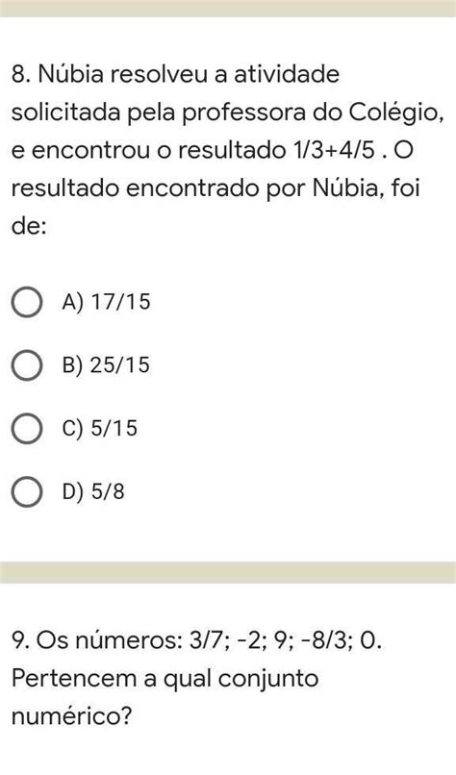This screenshot has width=456, height=775.
Task: Tap the option text 'C) 5/15'
Action: tap(99, 429)
